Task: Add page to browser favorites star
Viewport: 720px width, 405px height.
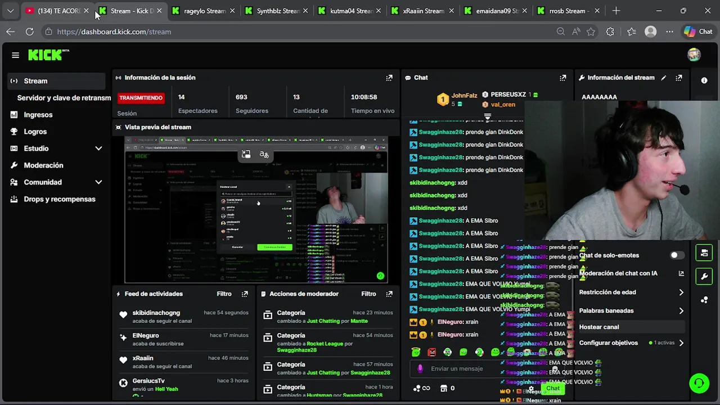Action: (x=591, y=31)
